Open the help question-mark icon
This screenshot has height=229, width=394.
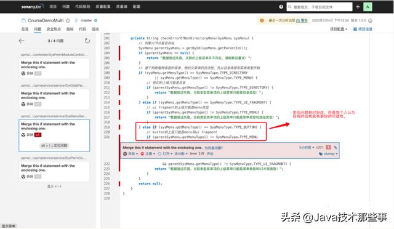pos(281,7)
